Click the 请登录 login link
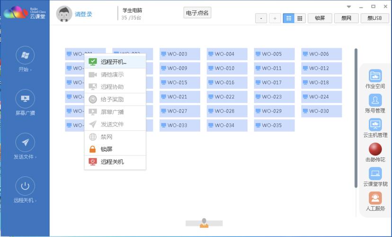The width and height of the screenshot is (392, 237). pyautogui.click(x=83, y=14)
